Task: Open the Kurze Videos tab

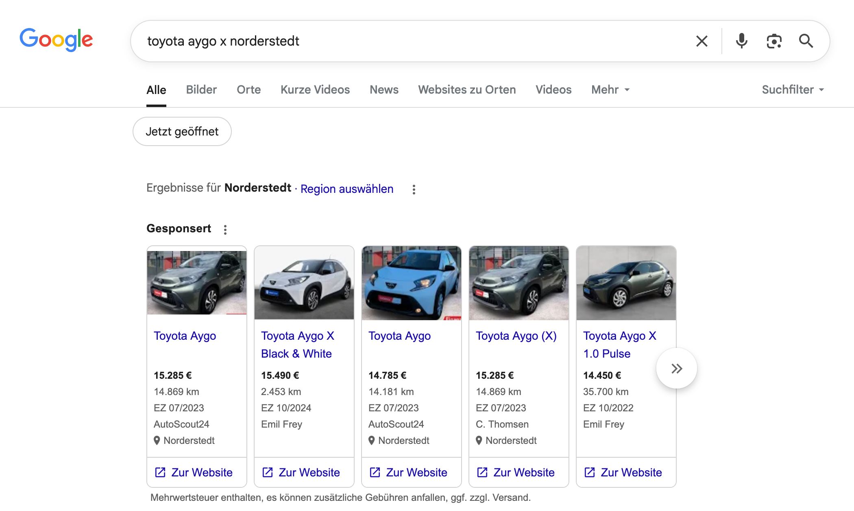Action: pos(315,90)
